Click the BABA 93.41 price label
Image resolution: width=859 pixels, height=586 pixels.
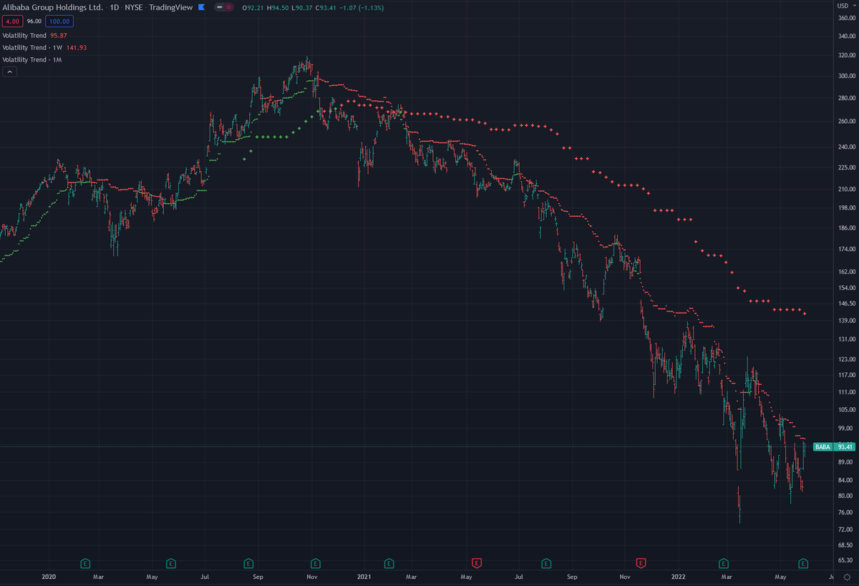(834, 446)
